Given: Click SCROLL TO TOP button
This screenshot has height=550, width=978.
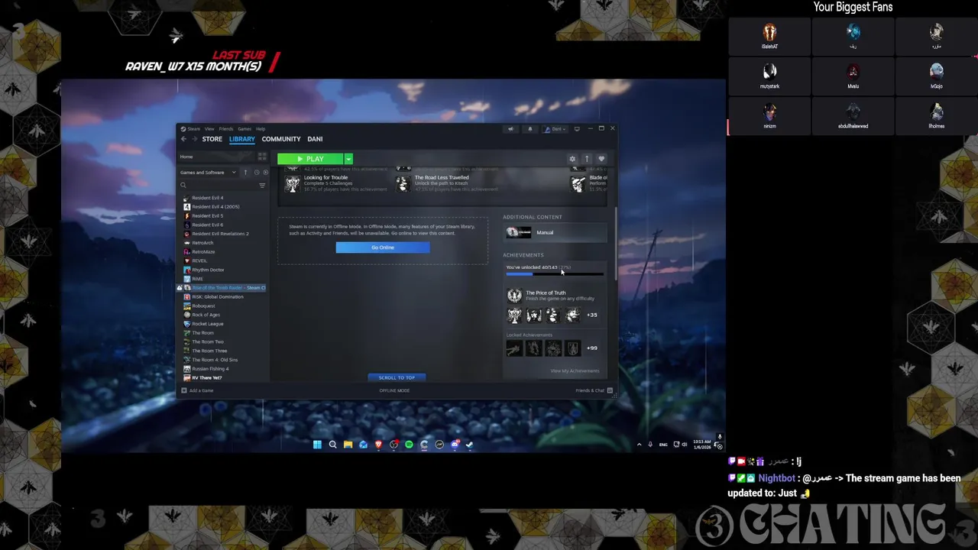Looking at the screenshot, I should (x=397, y=377).
